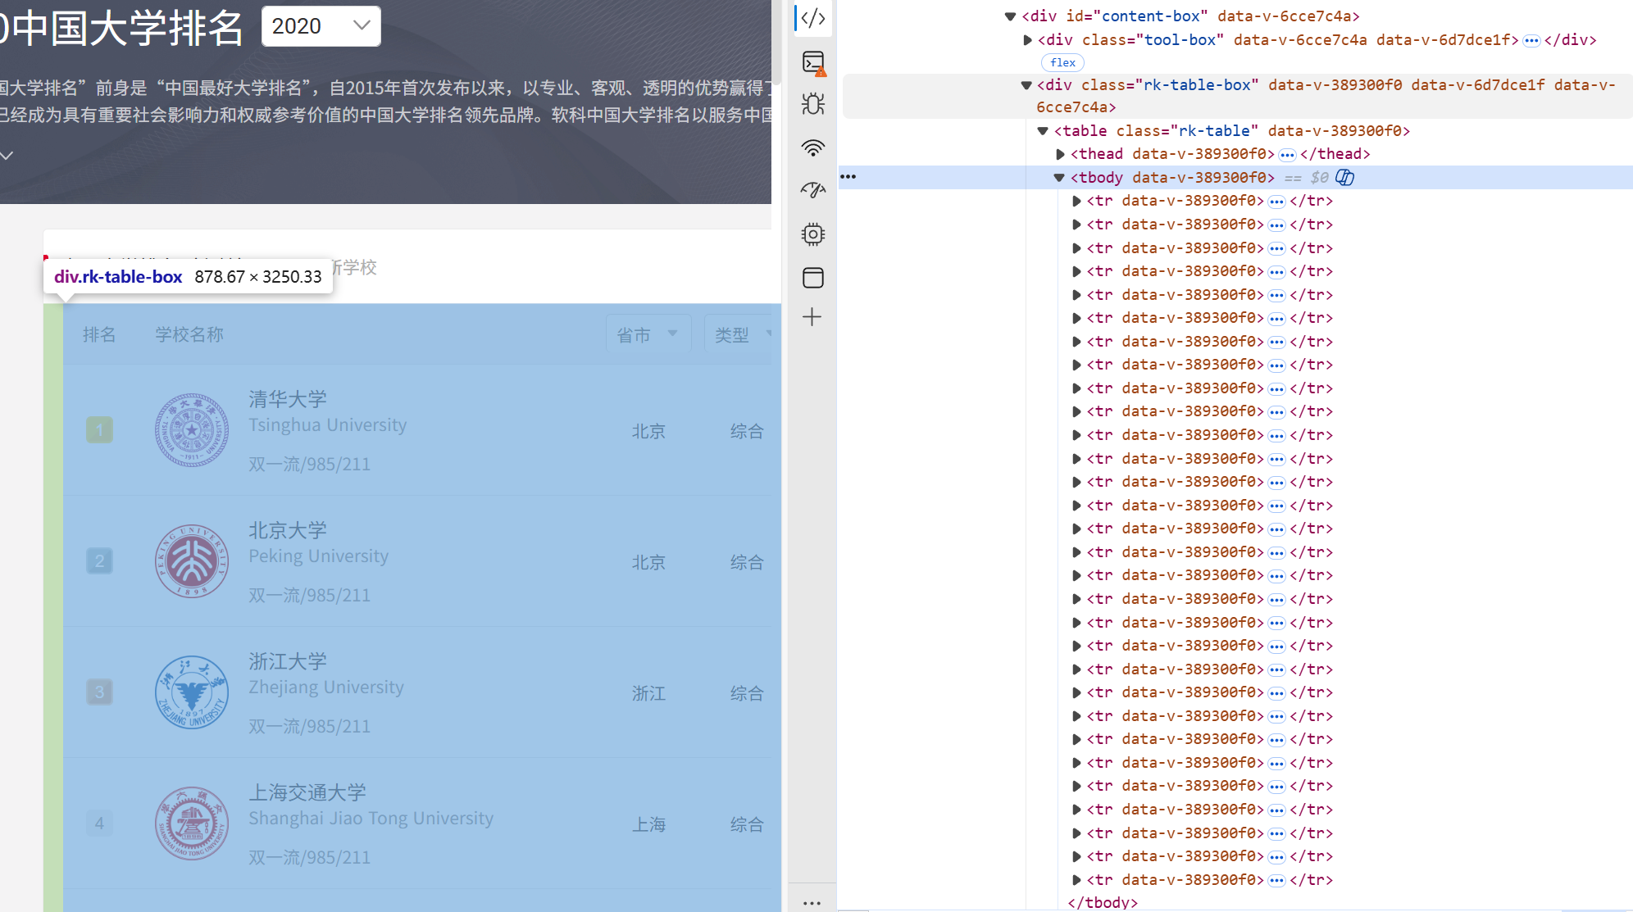Expand the tool-box div node
Image resolution: width=1633 pixels, height=912 pixels.
tap(1027, 40)
